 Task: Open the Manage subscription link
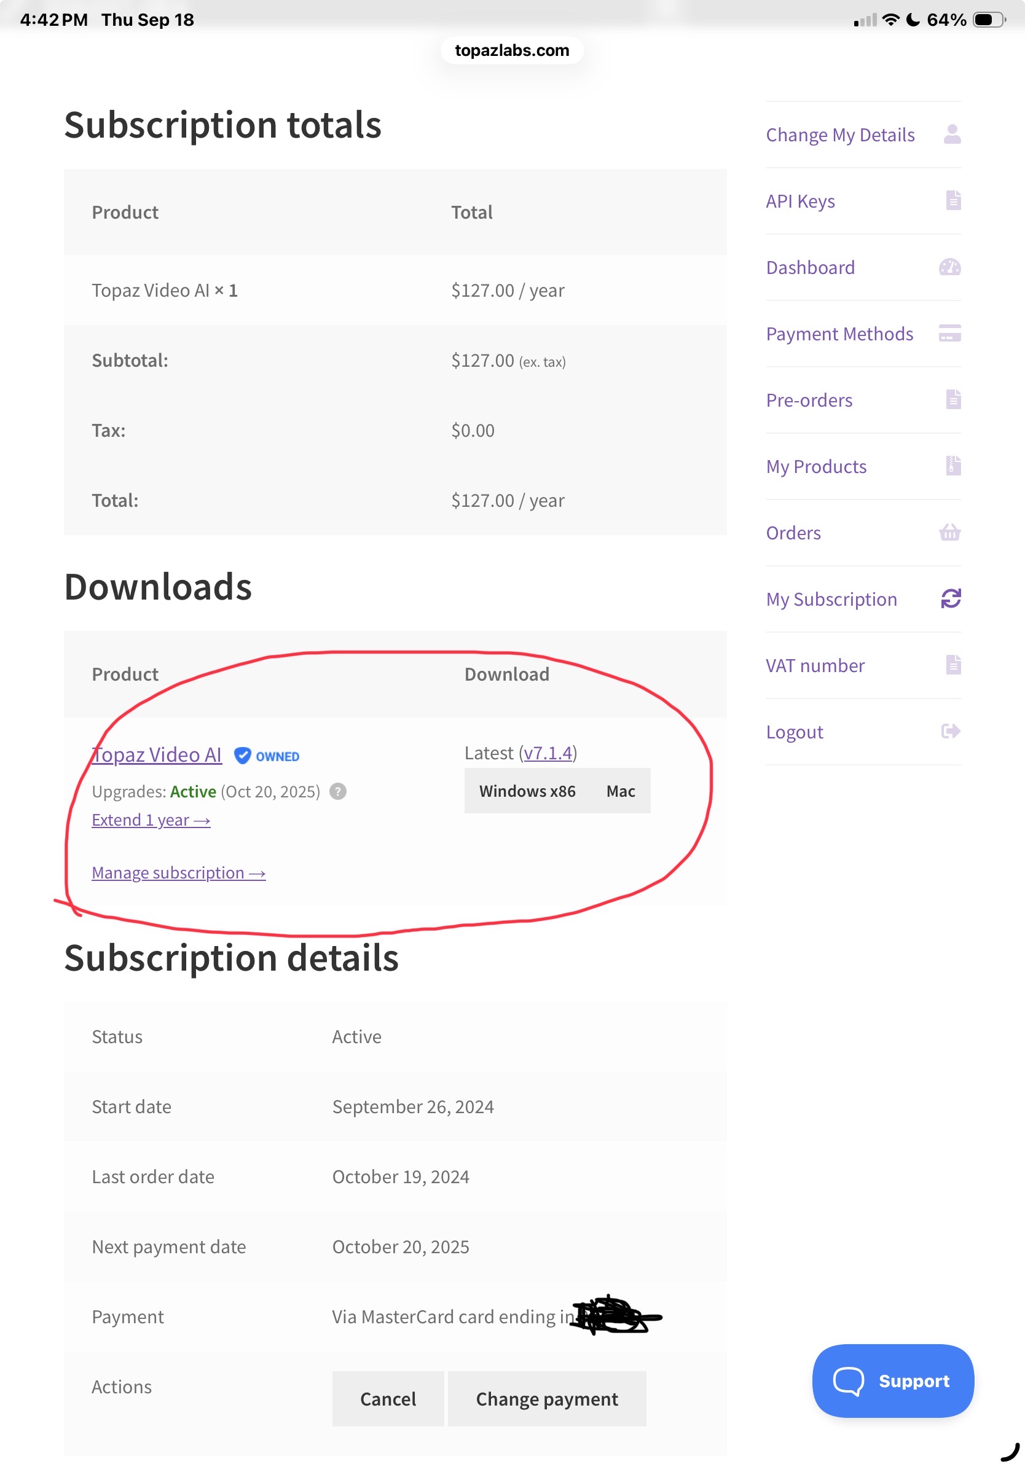178,873
